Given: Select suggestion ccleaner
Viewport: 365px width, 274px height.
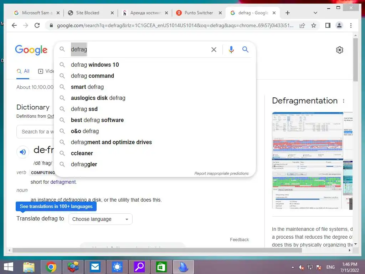Looking at the screenshot, I should (155, 153).
